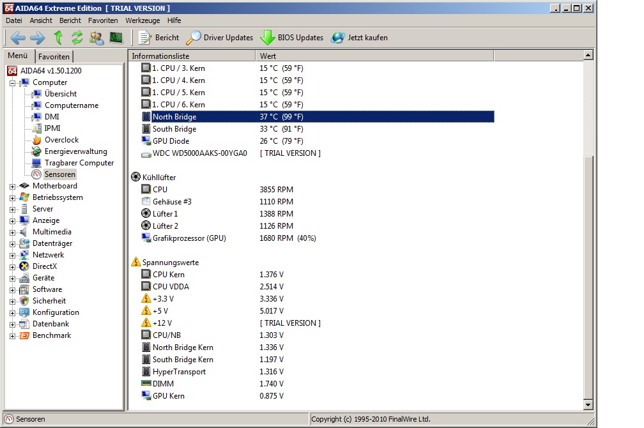Screen dimensions: 644x428
Task: Expand the Anzeige node
Action: point(12,221)
